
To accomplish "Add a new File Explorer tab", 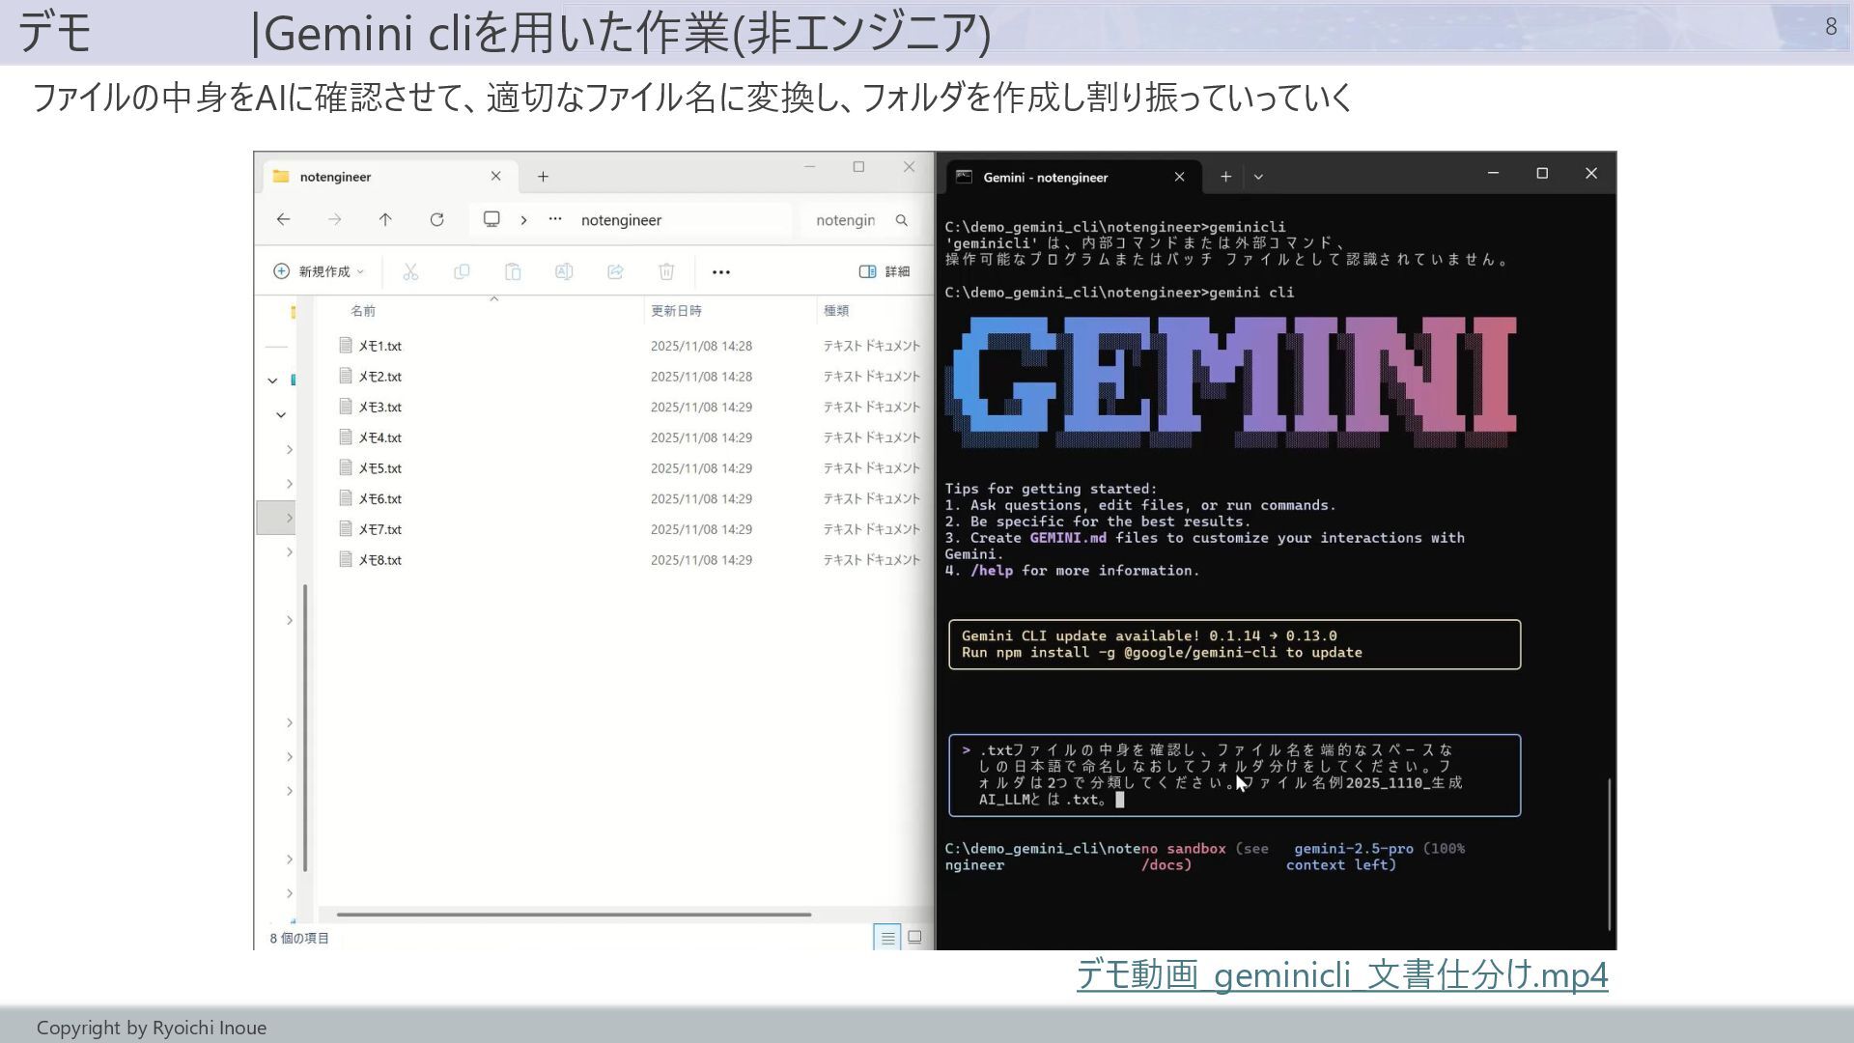I will pyautogui.click(x=543, y=177).
